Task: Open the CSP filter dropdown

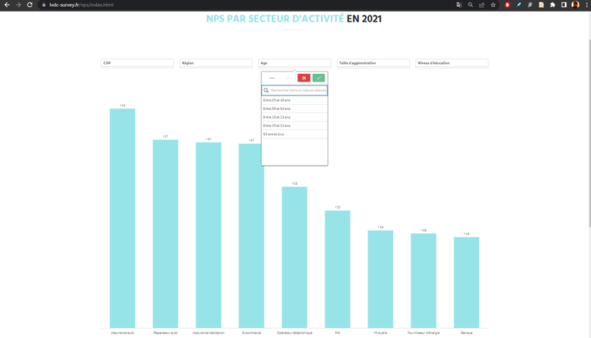Action: pos(137,63)
